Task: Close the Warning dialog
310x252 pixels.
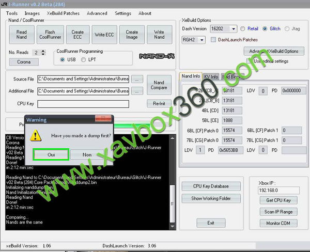Action: 103,118
